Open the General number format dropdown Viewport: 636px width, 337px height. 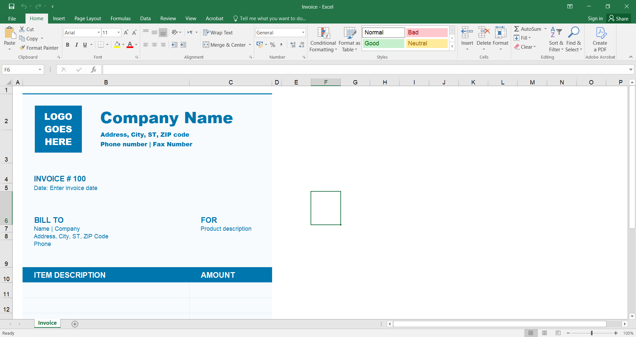[x=303, y=32]
